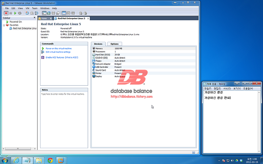The width and height of the screenshot is (263, 164).
Task: Open the View menu in VMware
Action: pyautogui.click(x=20, y=8)
